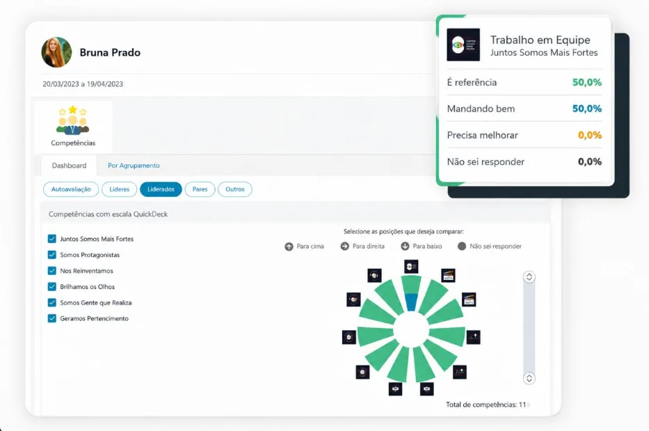649x431 pixels.
Task: Toggle the Somos Protagonistas checkbox
Action: coord(51,254)
